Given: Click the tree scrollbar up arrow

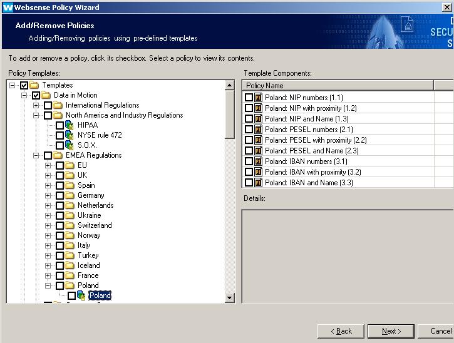Looking at the screenshot, I should 230,85.
